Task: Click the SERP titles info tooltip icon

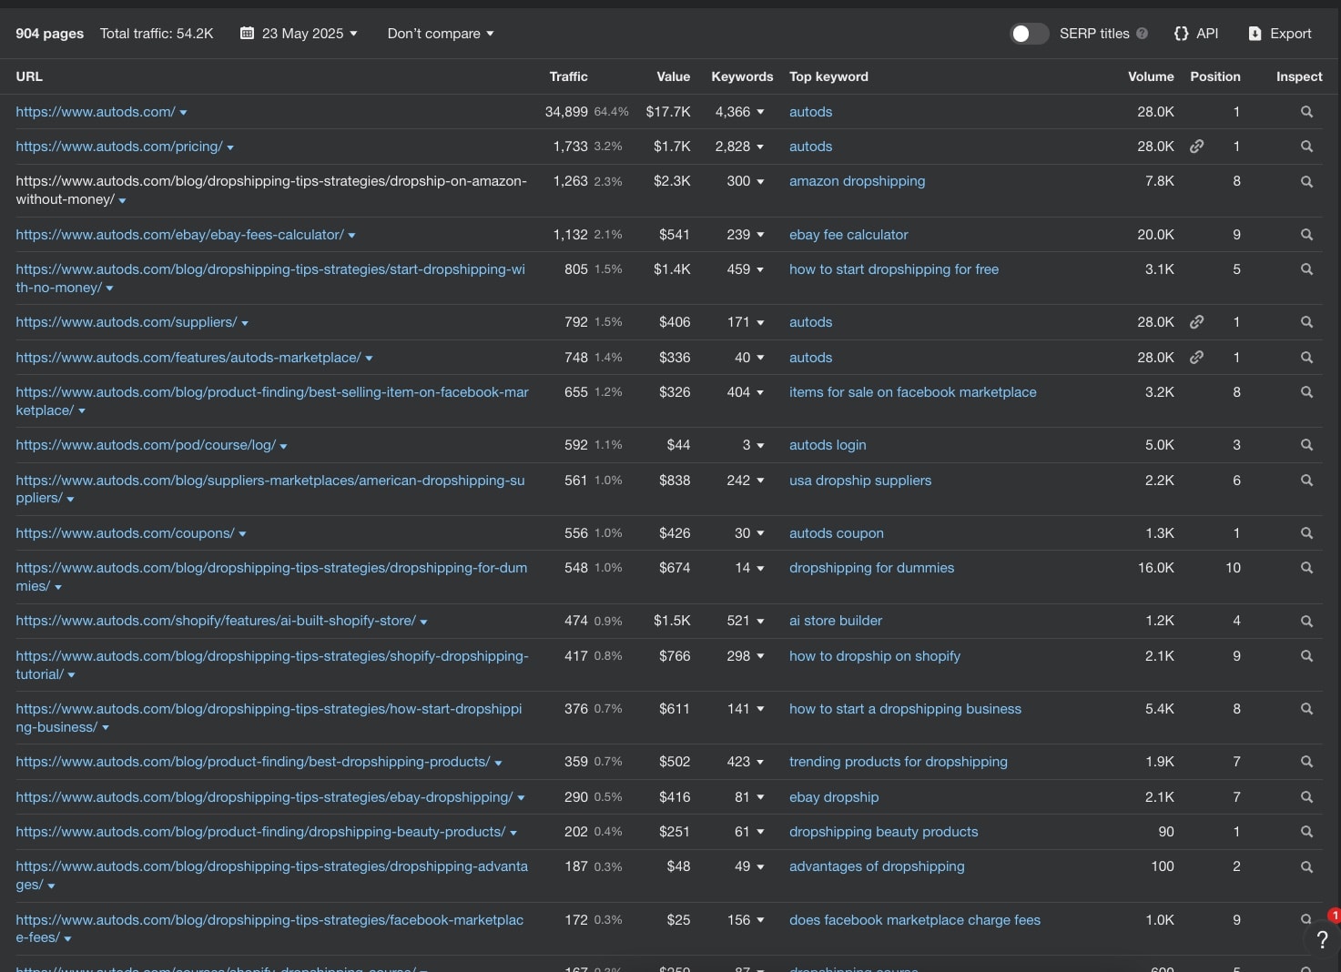Action: [x=1143, y=33]
